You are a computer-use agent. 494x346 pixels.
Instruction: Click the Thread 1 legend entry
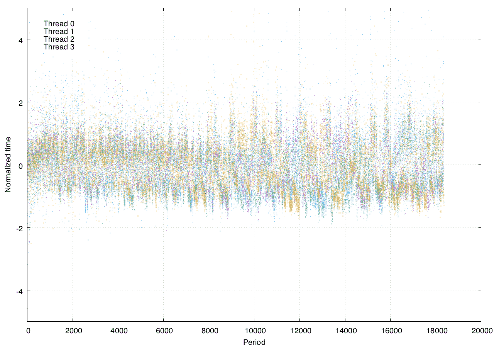(59, 32)
